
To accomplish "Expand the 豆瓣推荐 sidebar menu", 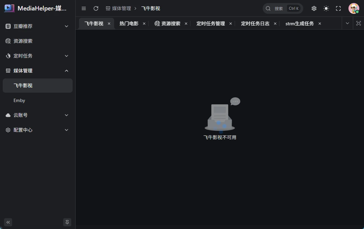I will point(37,26).
